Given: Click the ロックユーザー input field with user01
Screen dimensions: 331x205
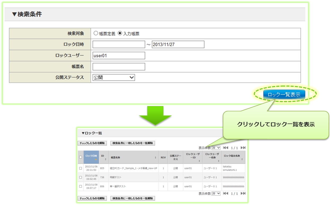Looking at the screenshot, I should [x=119, y=56].
